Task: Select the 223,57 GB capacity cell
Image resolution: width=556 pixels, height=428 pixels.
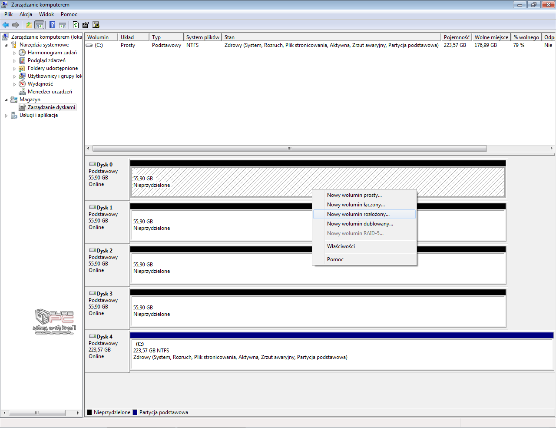Action: click(455, 45)
